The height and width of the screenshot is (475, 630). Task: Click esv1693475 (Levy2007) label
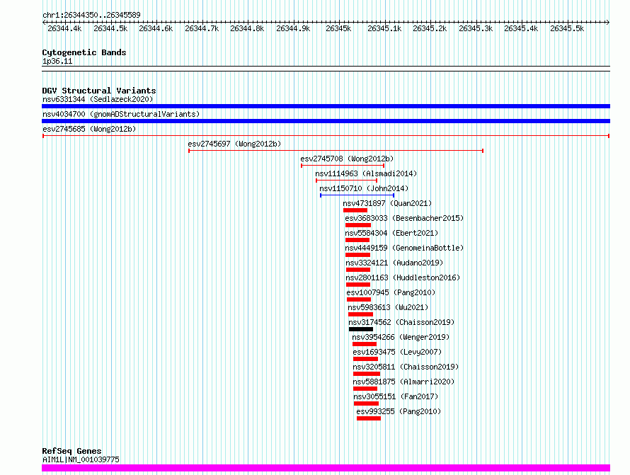pos(397,352)
